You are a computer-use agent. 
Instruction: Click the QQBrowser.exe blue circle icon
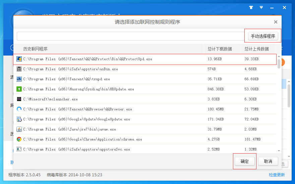coord(19,109)
